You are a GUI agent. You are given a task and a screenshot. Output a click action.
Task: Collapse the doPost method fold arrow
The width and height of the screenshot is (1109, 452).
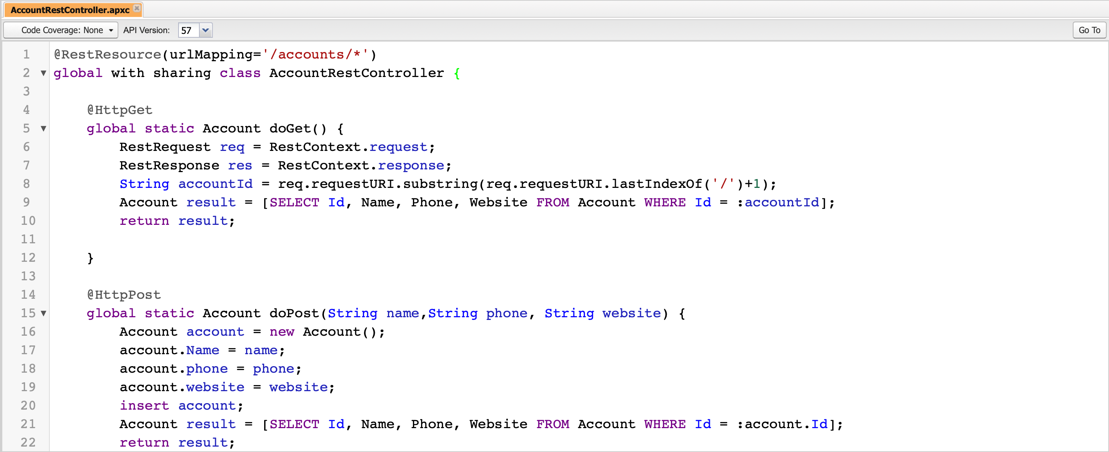44,313
